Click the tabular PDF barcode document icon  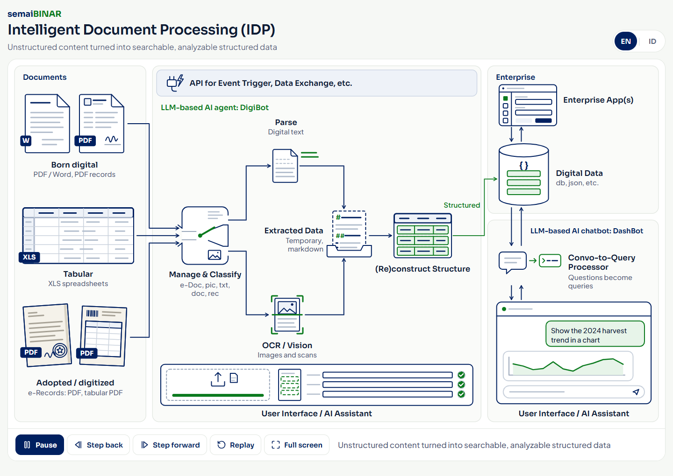coord(102,336)
